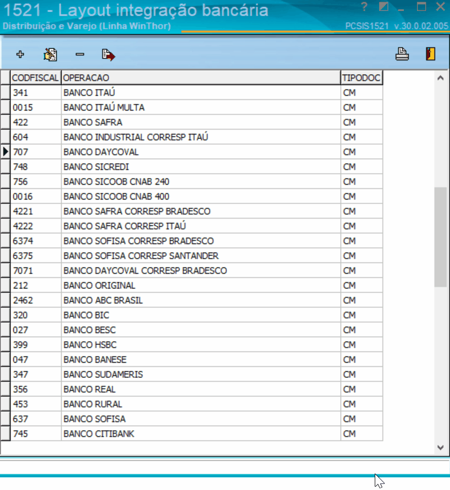Click the edit record icon in toolbar

50,54
